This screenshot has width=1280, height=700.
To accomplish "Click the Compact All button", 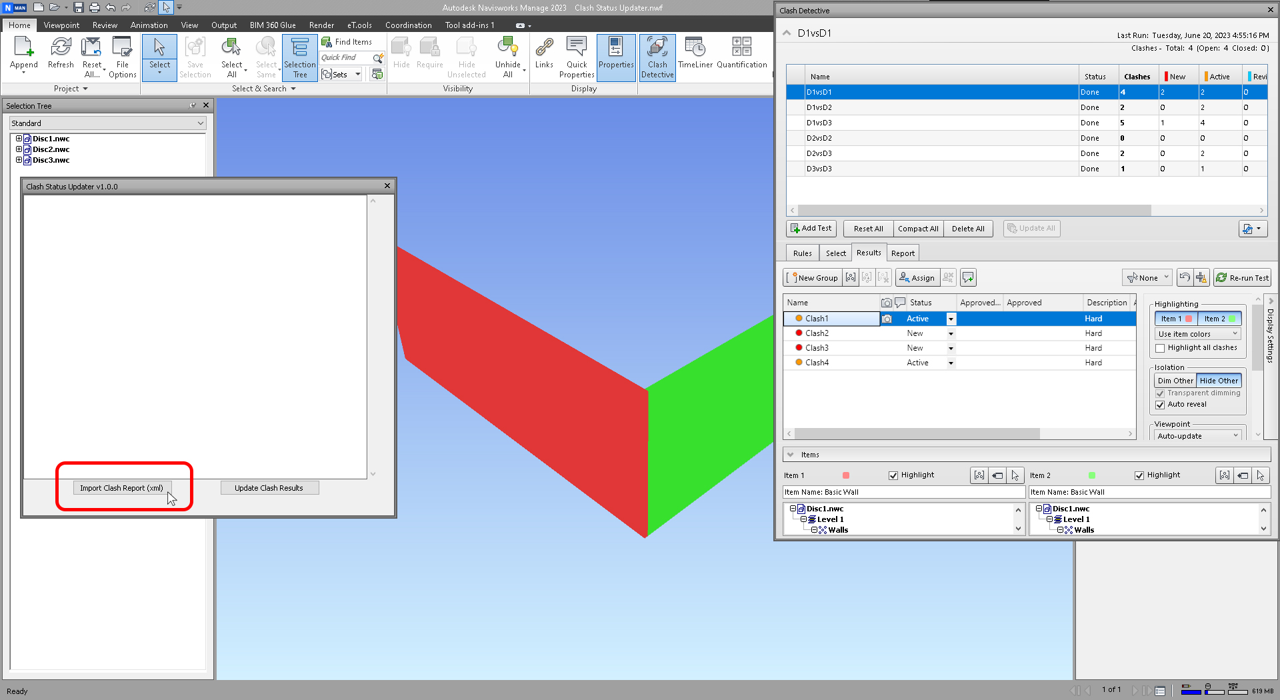I will (917, 229).
